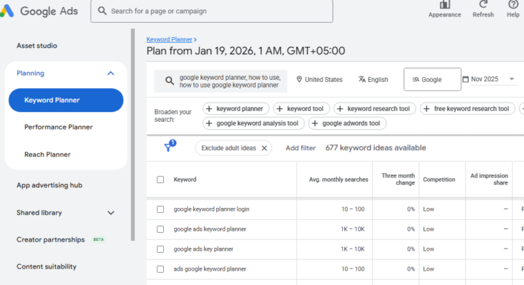Open Asset studio in sidebar
Image resolution: width=524 pixels, height=285 pixels.
pos(37,46)
